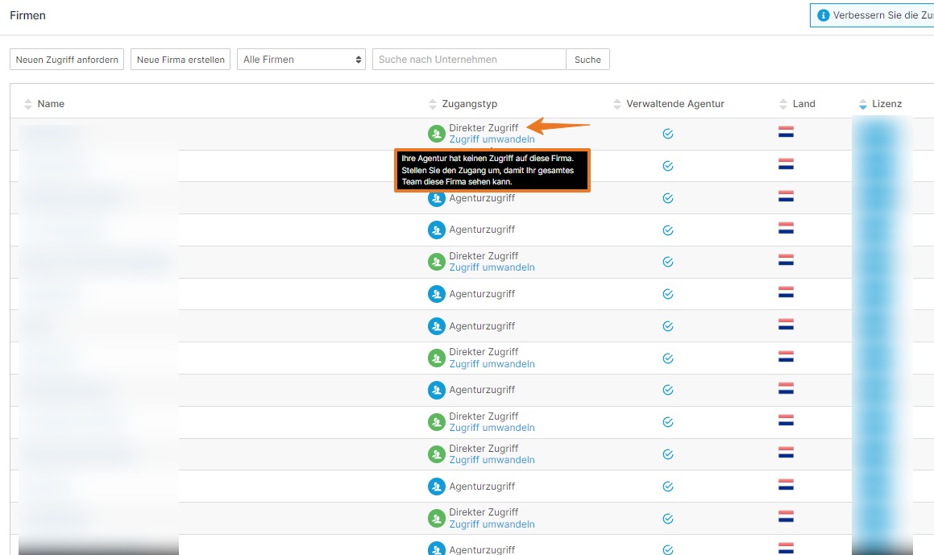
Task: Toggle the agency check mark in first row
Action: pos(667,133)
